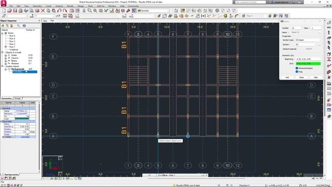332x187 pixels.
Task: Open the Loads menu
Action: tap(48, 6)
